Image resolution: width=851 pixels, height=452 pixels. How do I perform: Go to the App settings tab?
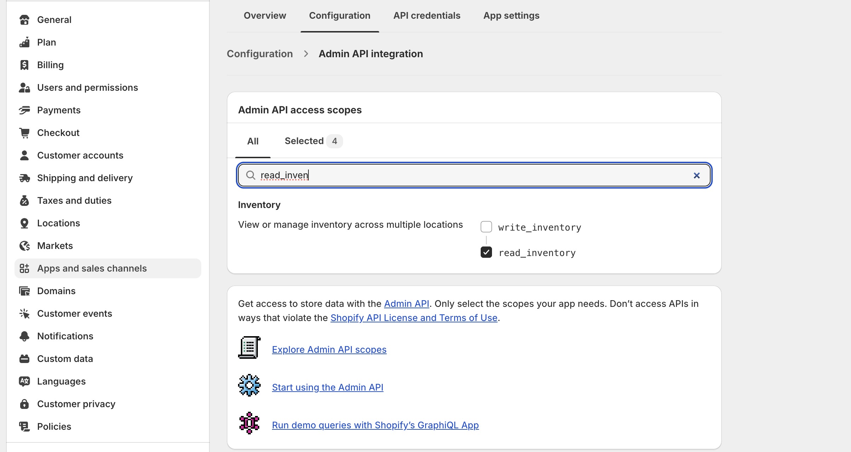511,16
